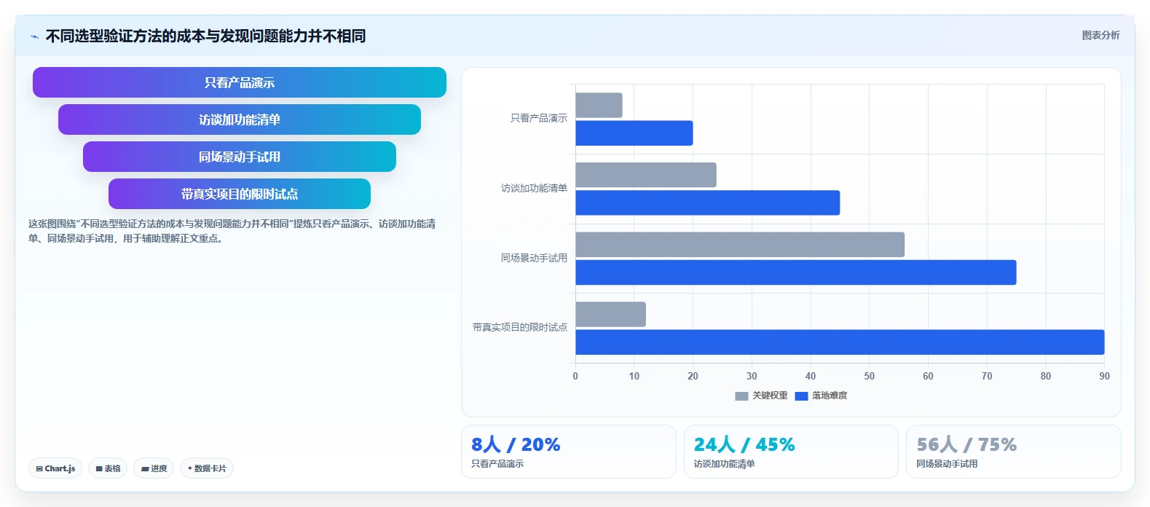This screenshot has height=507, width=1150.
Task: Toggle the 落地难度 legend entry
Action: pyautogui.click(x=821, y=396)
